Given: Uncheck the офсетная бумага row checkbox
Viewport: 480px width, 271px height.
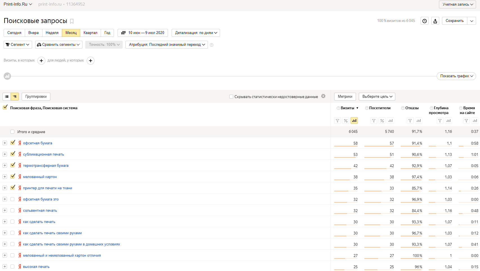Looking at the screenshot, I should click(13, 143).
